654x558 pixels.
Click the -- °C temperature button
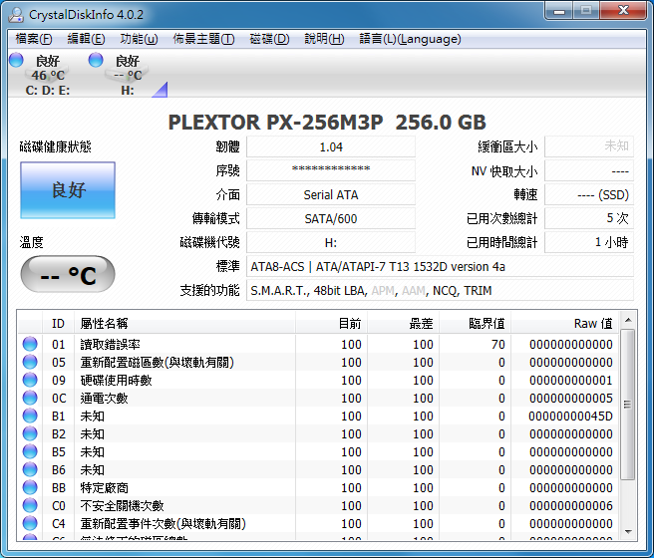tap(68, 275)
